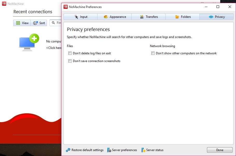
Task: Click the Done button
Action: [220, 150]
